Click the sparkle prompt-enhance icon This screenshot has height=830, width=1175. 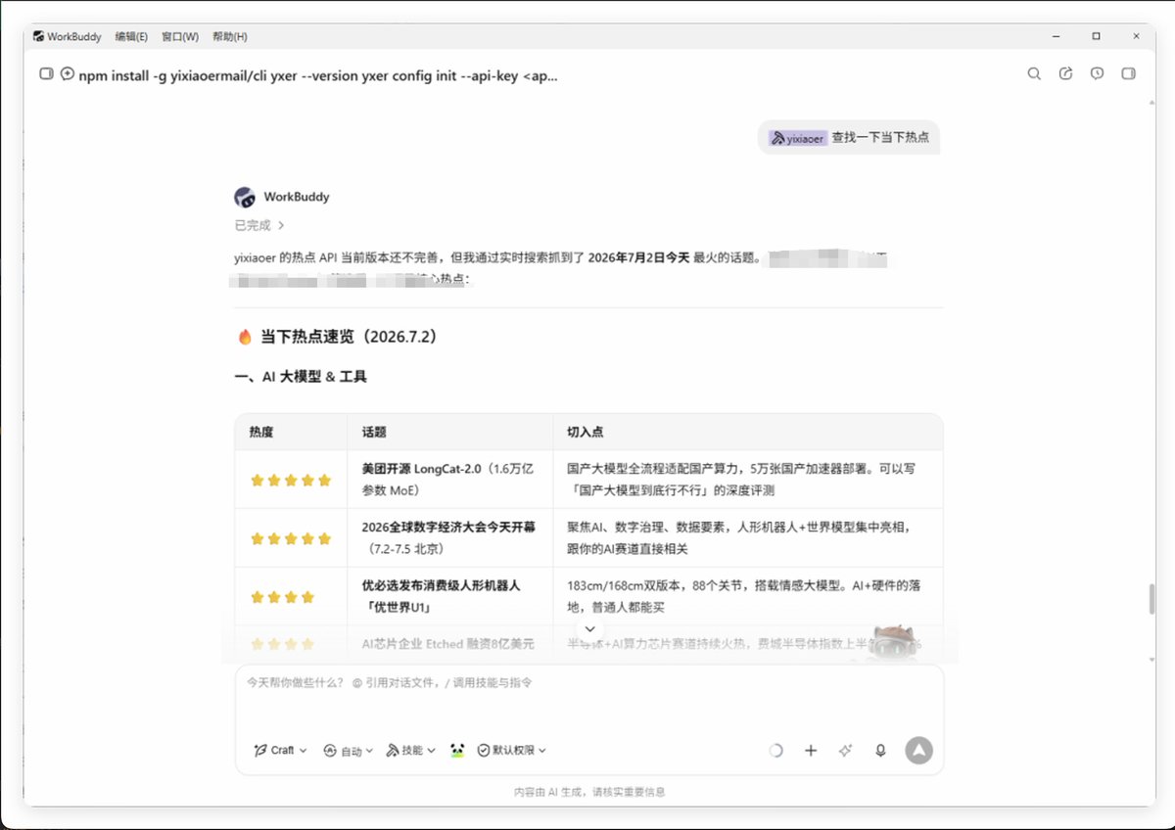(846, 751)
